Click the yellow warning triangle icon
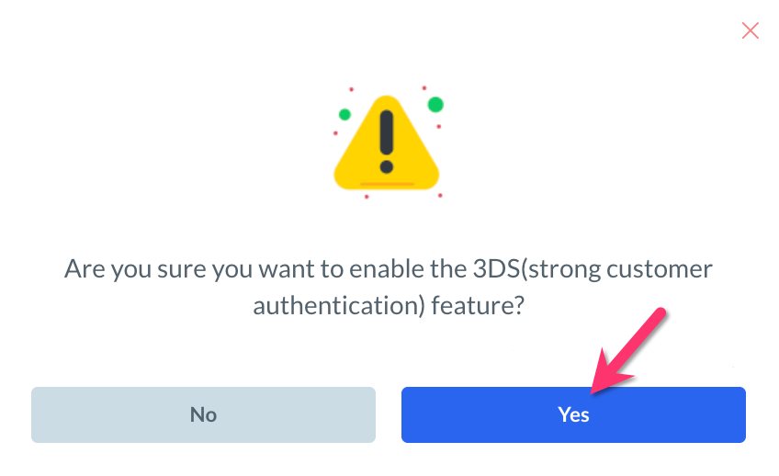This screenshot has width=779, height=476. (387, 147)
